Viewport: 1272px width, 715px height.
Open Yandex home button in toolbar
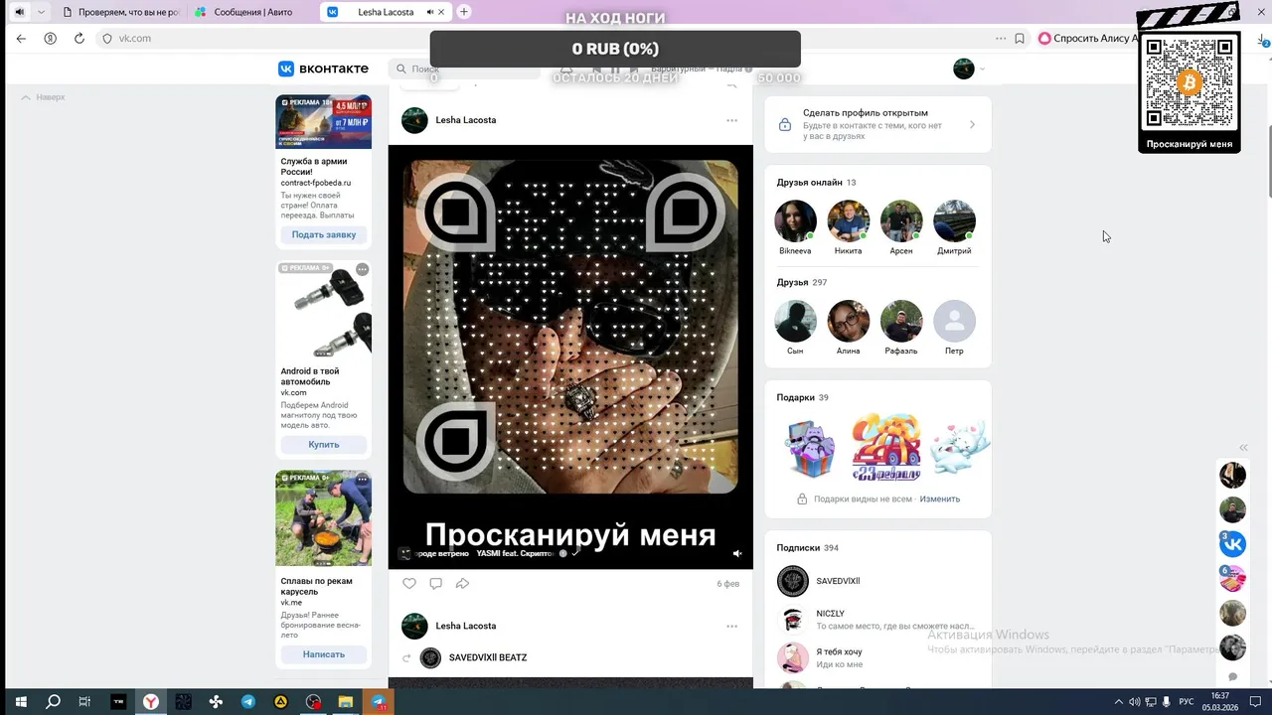click(50, 39)
